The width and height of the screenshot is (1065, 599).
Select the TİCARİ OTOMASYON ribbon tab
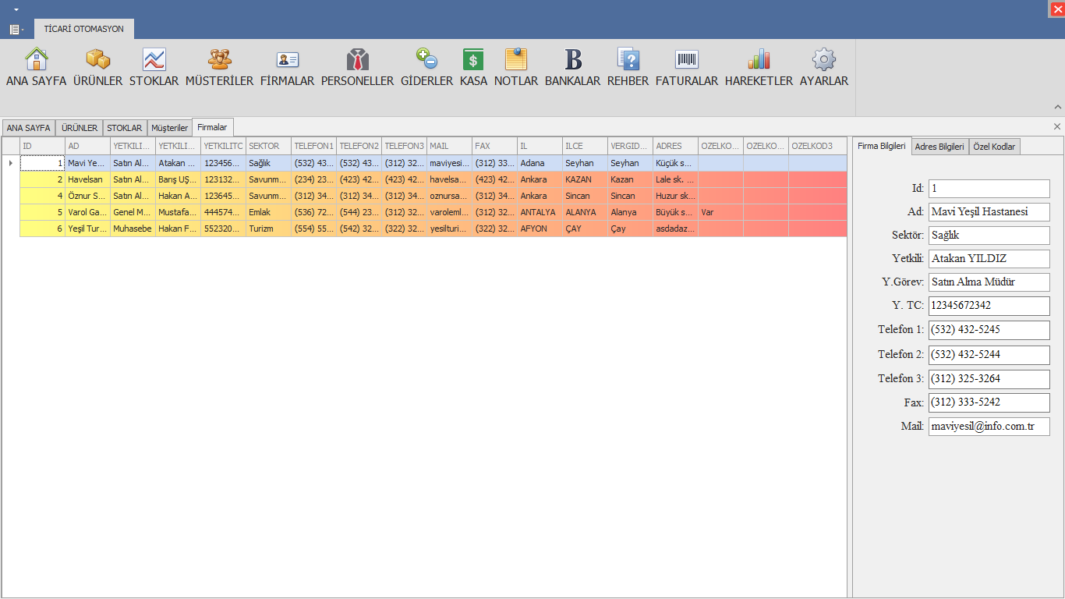point(84,29)
